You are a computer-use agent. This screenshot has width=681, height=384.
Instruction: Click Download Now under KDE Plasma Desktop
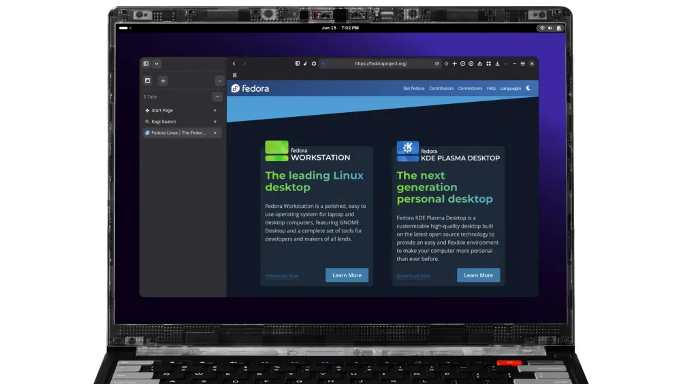tap(413, 276)
